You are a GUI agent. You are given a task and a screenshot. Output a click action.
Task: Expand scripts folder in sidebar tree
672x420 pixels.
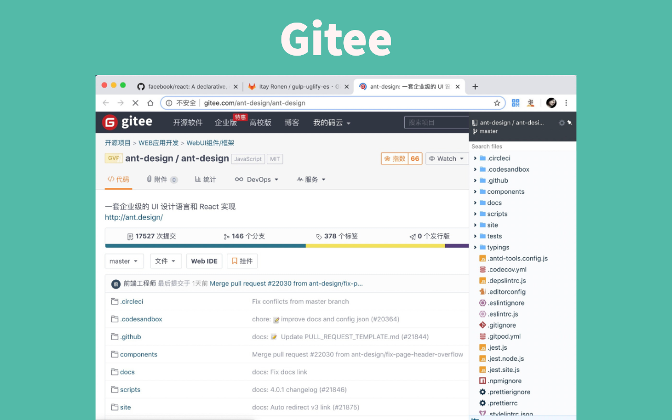(475, 214)
